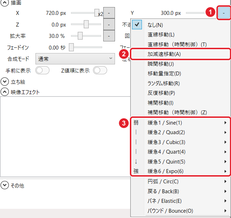This screenshot has height=218, width=231.
Task: Click the 拡大率 slider
Action: coord(86,36)
